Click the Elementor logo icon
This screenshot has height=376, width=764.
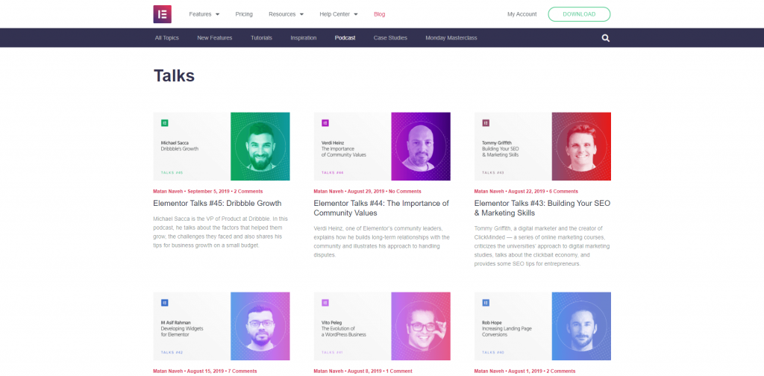point(162,14)
